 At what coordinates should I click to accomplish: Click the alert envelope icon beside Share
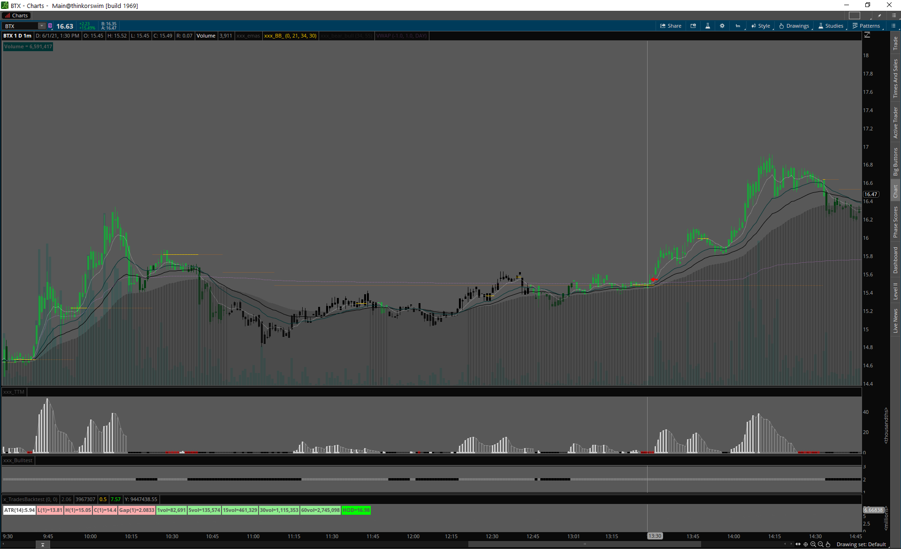[x=693, y=26]
